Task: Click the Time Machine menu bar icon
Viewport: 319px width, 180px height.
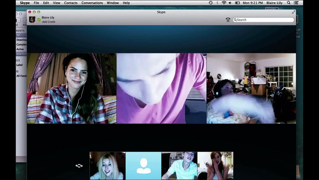Action: point(210,3)
